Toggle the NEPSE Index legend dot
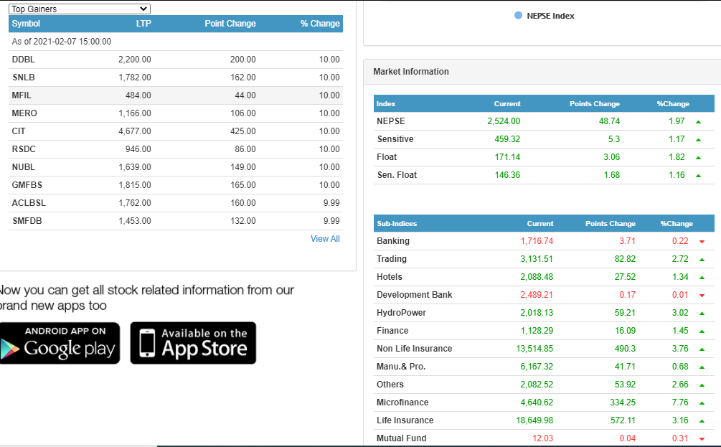721x447 pixels. click(518, 16)
